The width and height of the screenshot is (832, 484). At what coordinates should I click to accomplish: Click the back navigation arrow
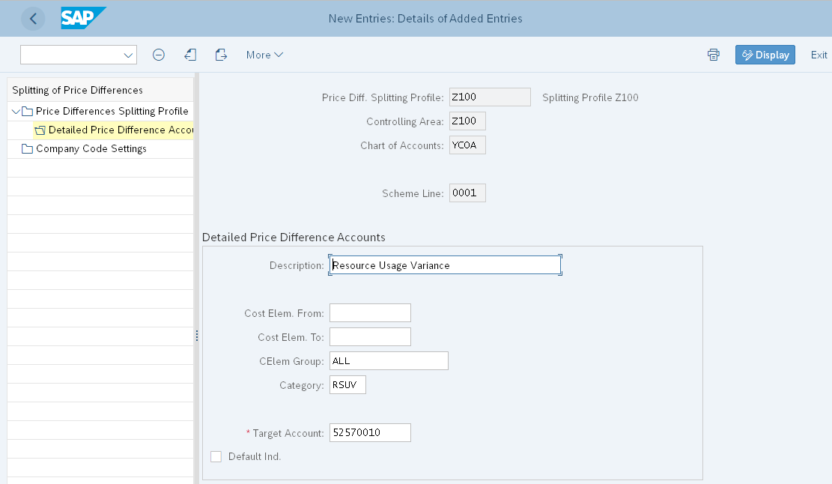pos(33,18)
